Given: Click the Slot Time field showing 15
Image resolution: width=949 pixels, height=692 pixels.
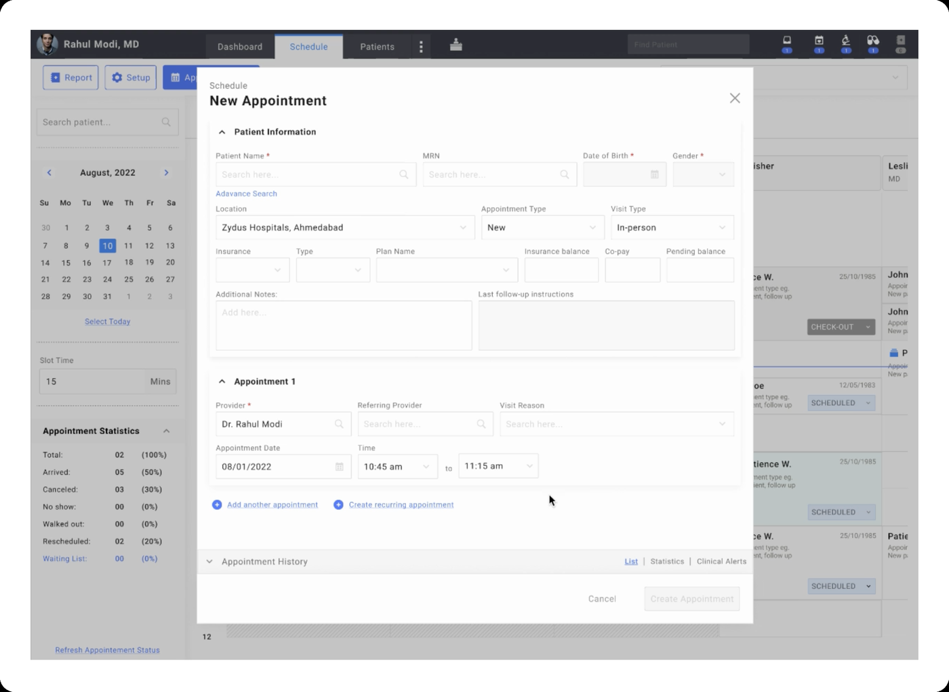Looking at the screenshot, I should tap(108, 382).
